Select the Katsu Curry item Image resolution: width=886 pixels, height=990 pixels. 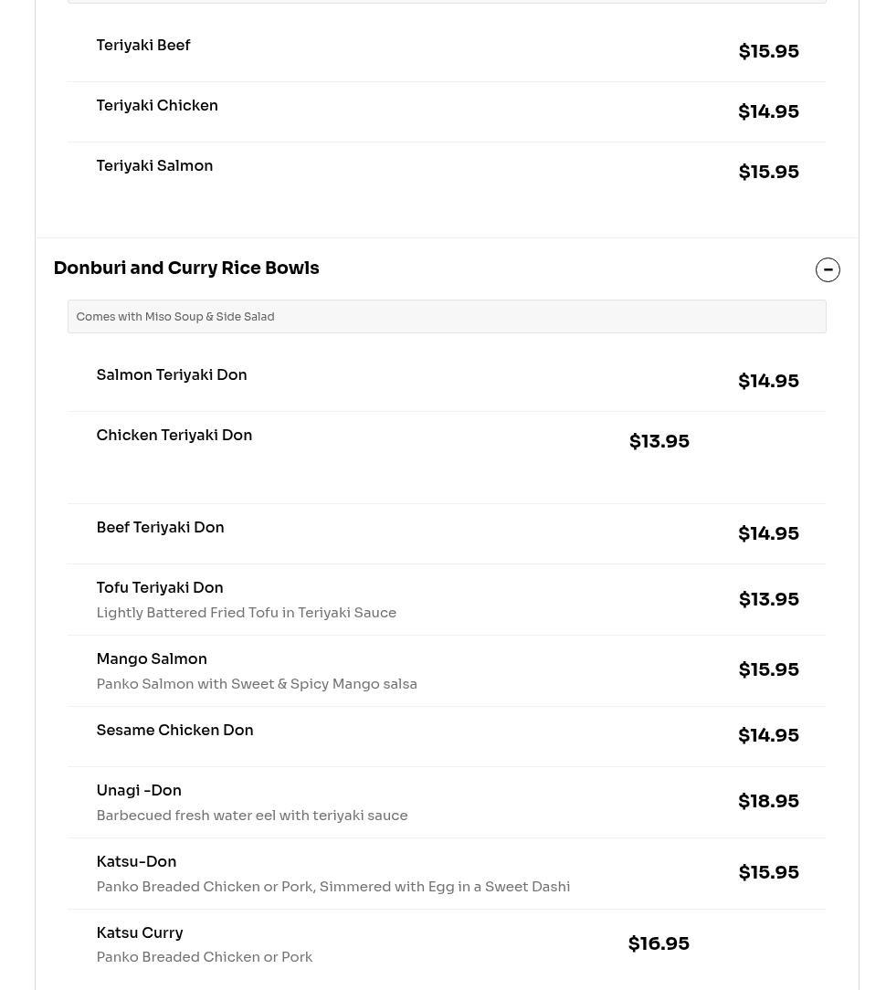(x=447, y=944)
